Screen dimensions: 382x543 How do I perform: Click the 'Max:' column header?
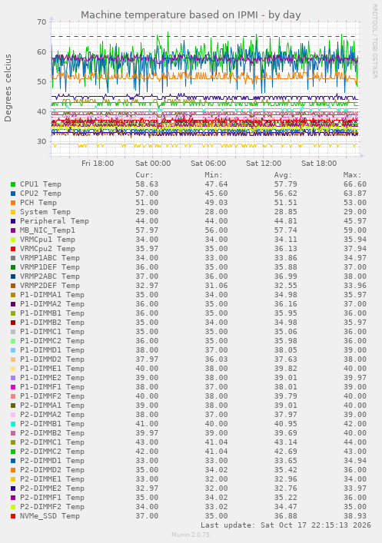coord(353,175)
